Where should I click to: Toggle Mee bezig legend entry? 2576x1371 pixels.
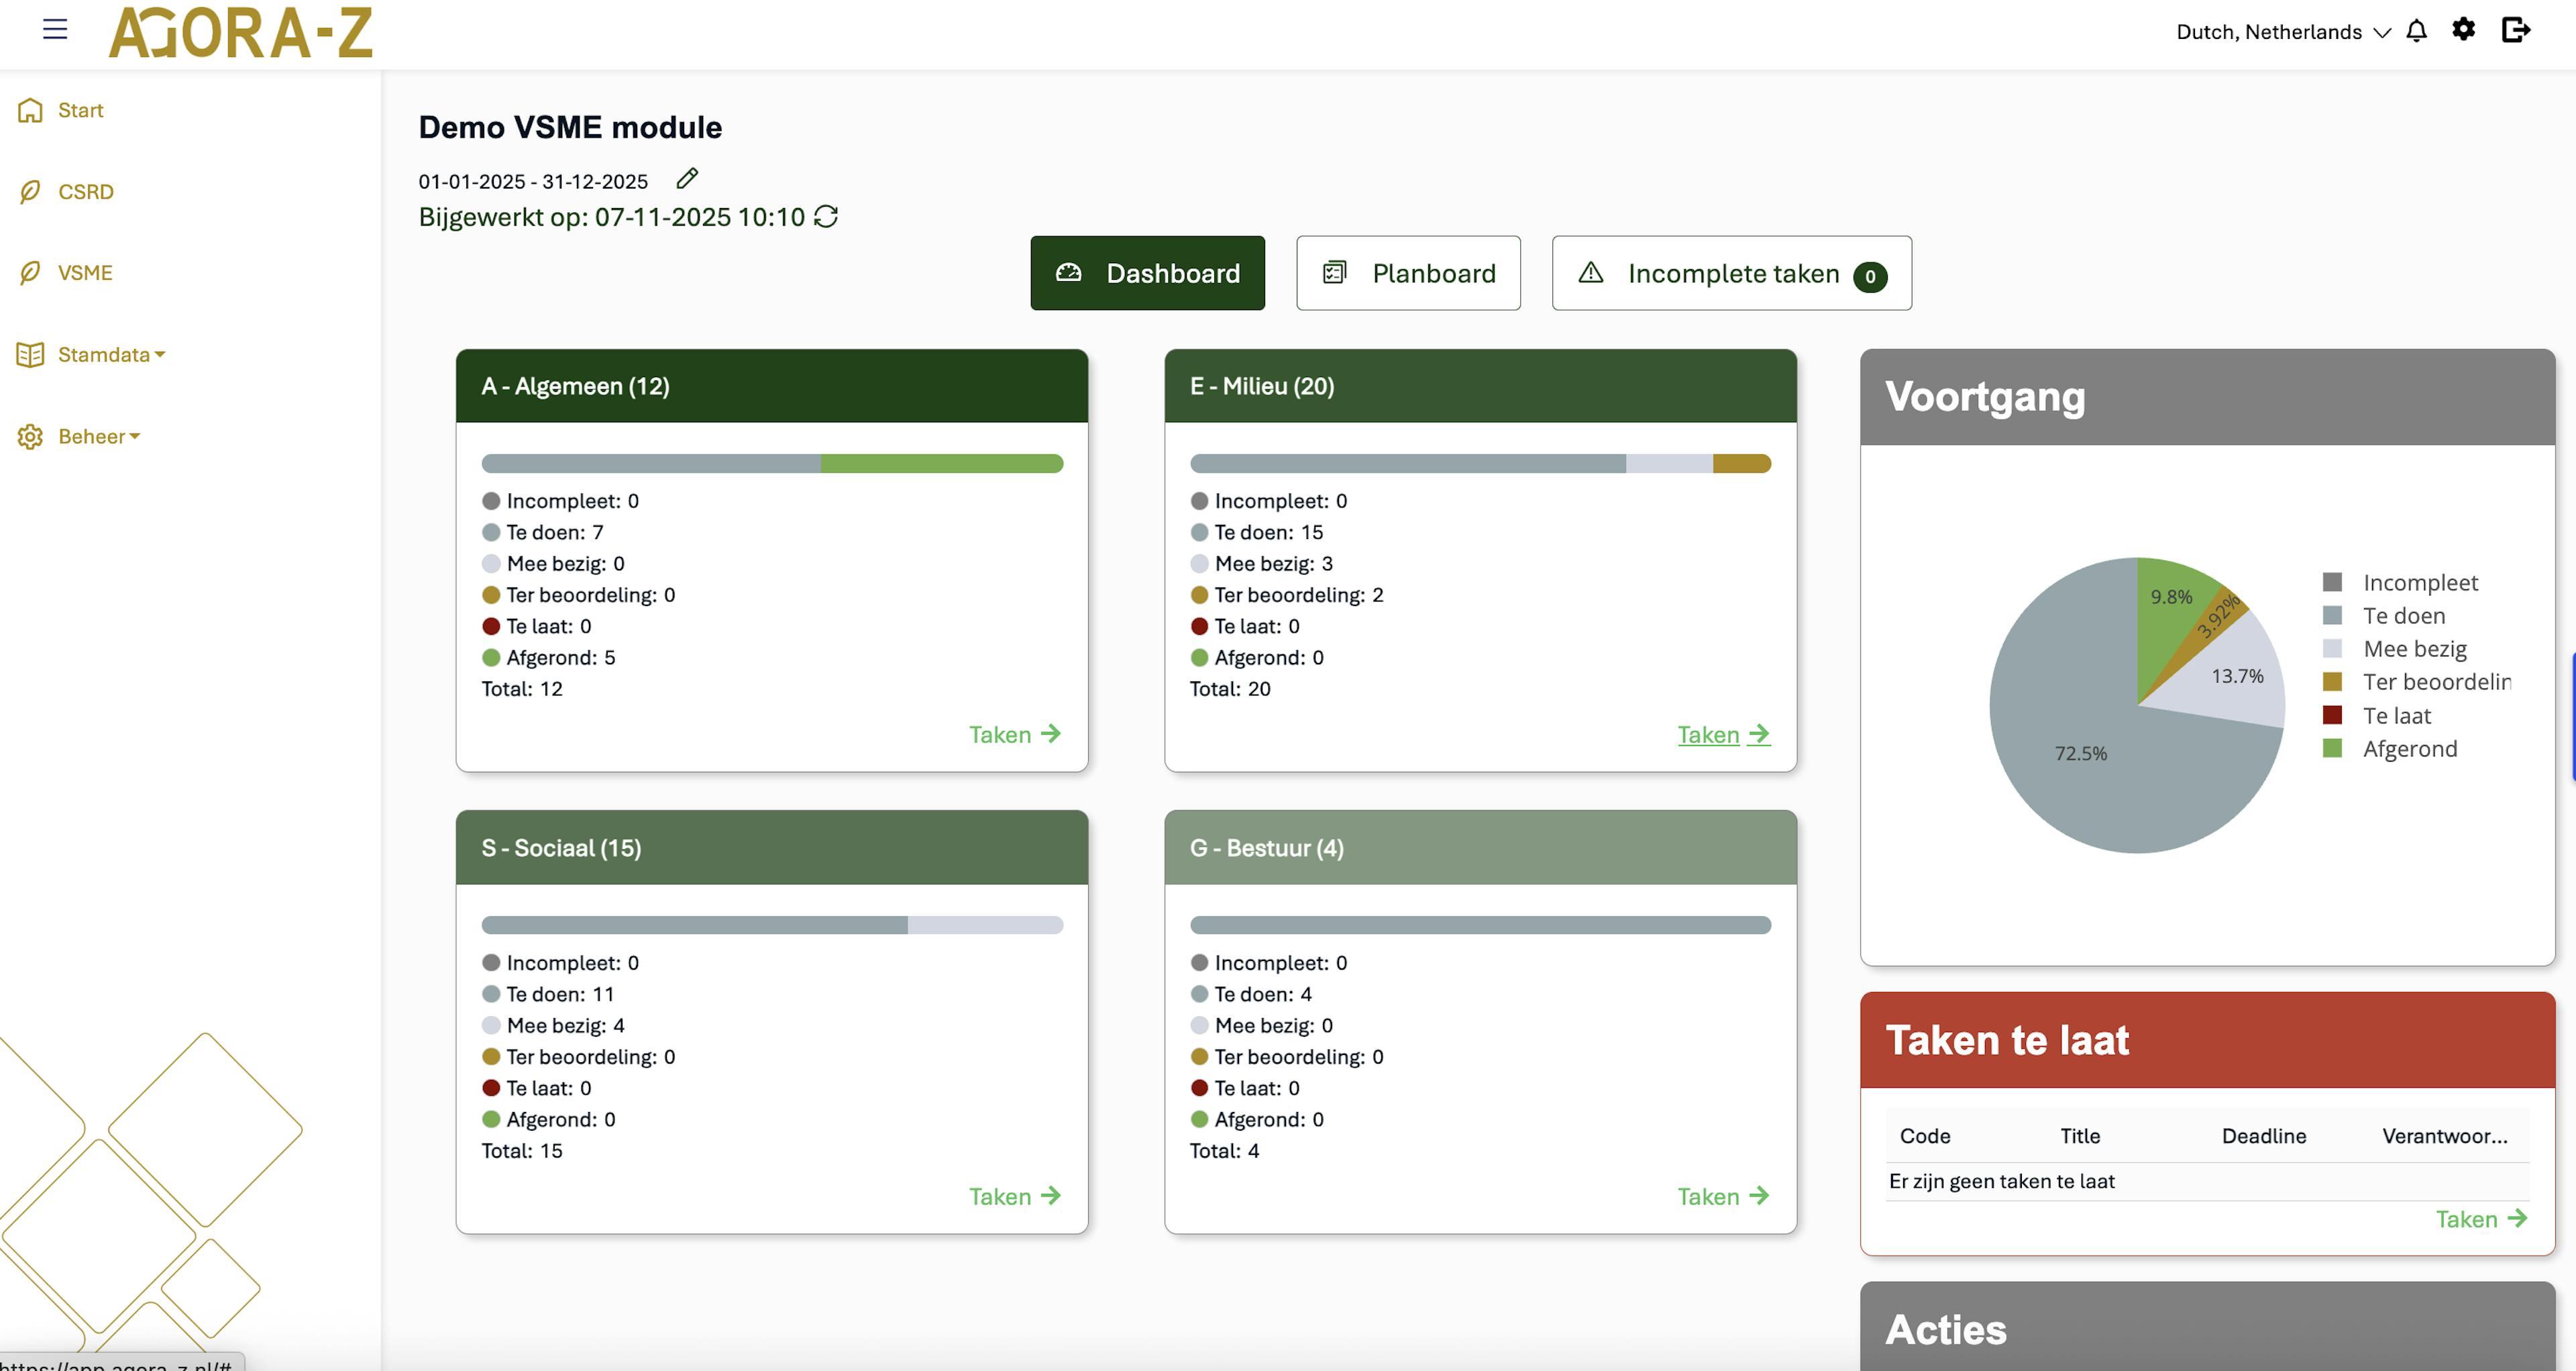tap(2414, 649)
